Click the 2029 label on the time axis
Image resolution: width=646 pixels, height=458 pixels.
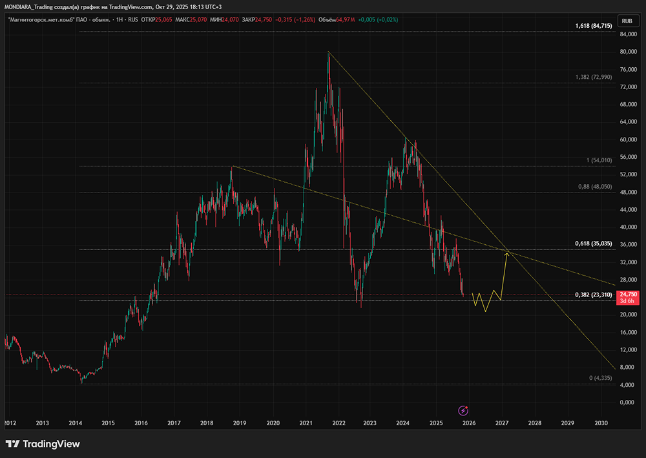point(568,423)
